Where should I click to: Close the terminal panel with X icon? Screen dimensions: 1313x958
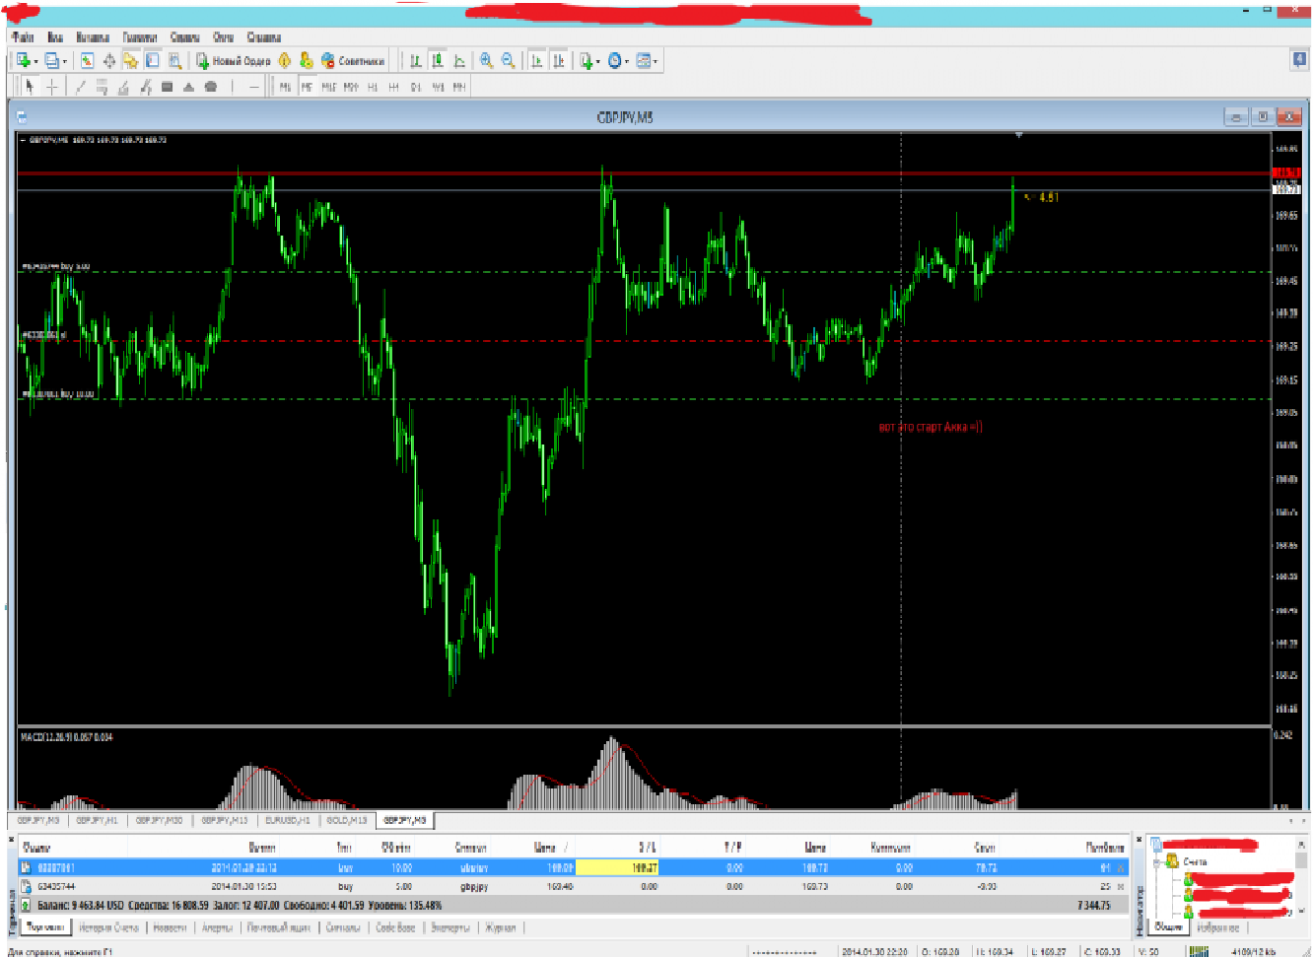[12, 839]
